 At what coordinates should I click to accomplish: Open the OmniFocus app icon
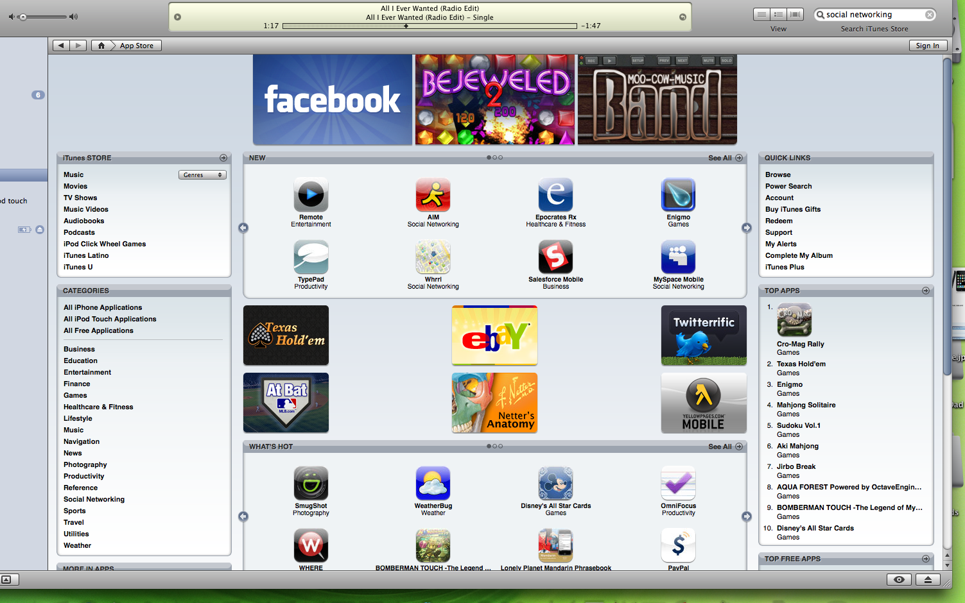(678, 484)
